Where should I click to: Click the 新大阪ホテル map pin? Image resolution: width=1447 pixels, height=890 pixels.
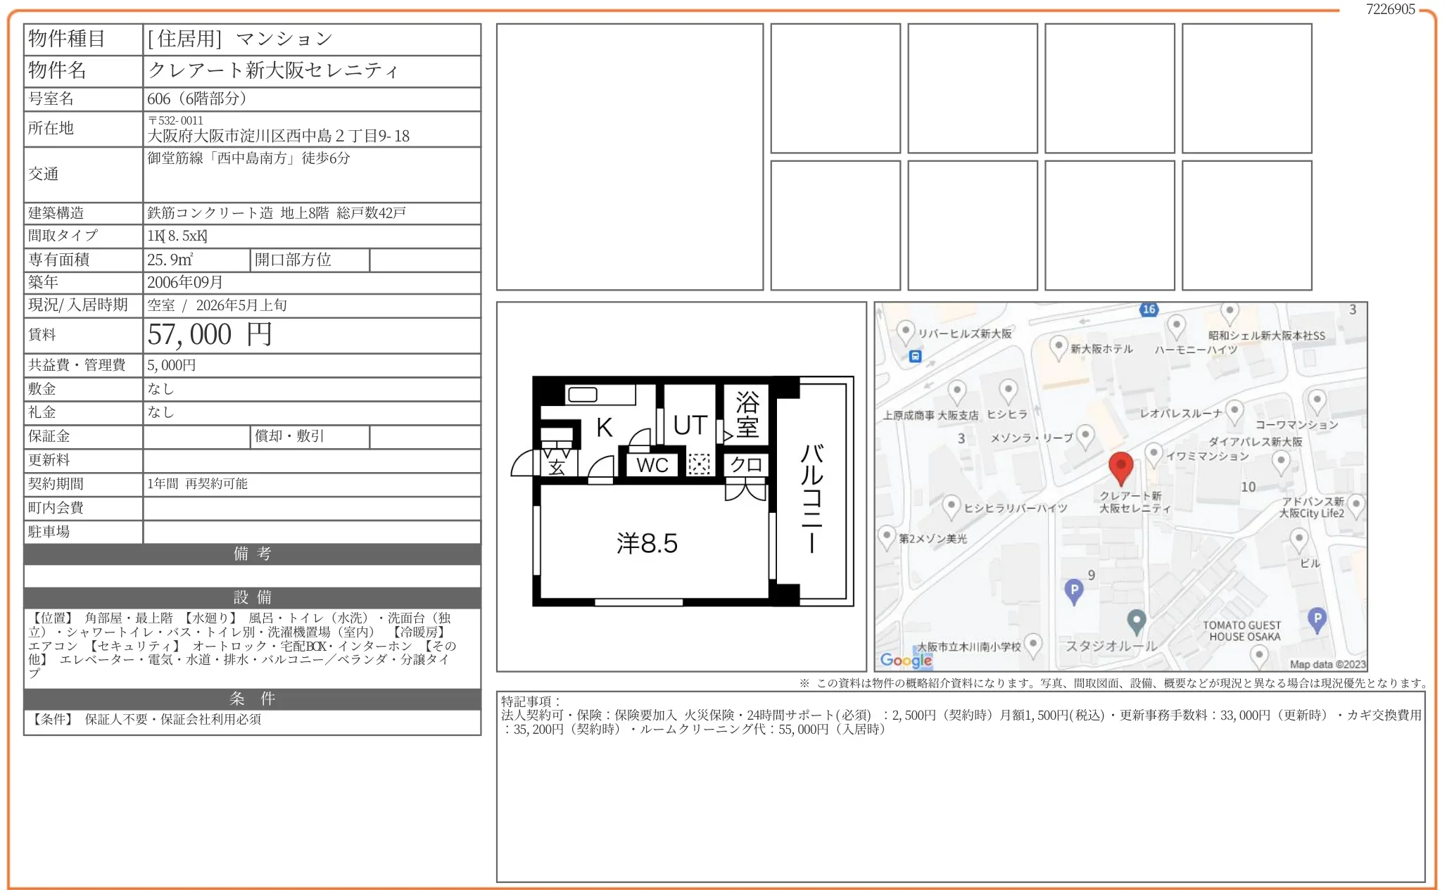tap(1058, 346)
